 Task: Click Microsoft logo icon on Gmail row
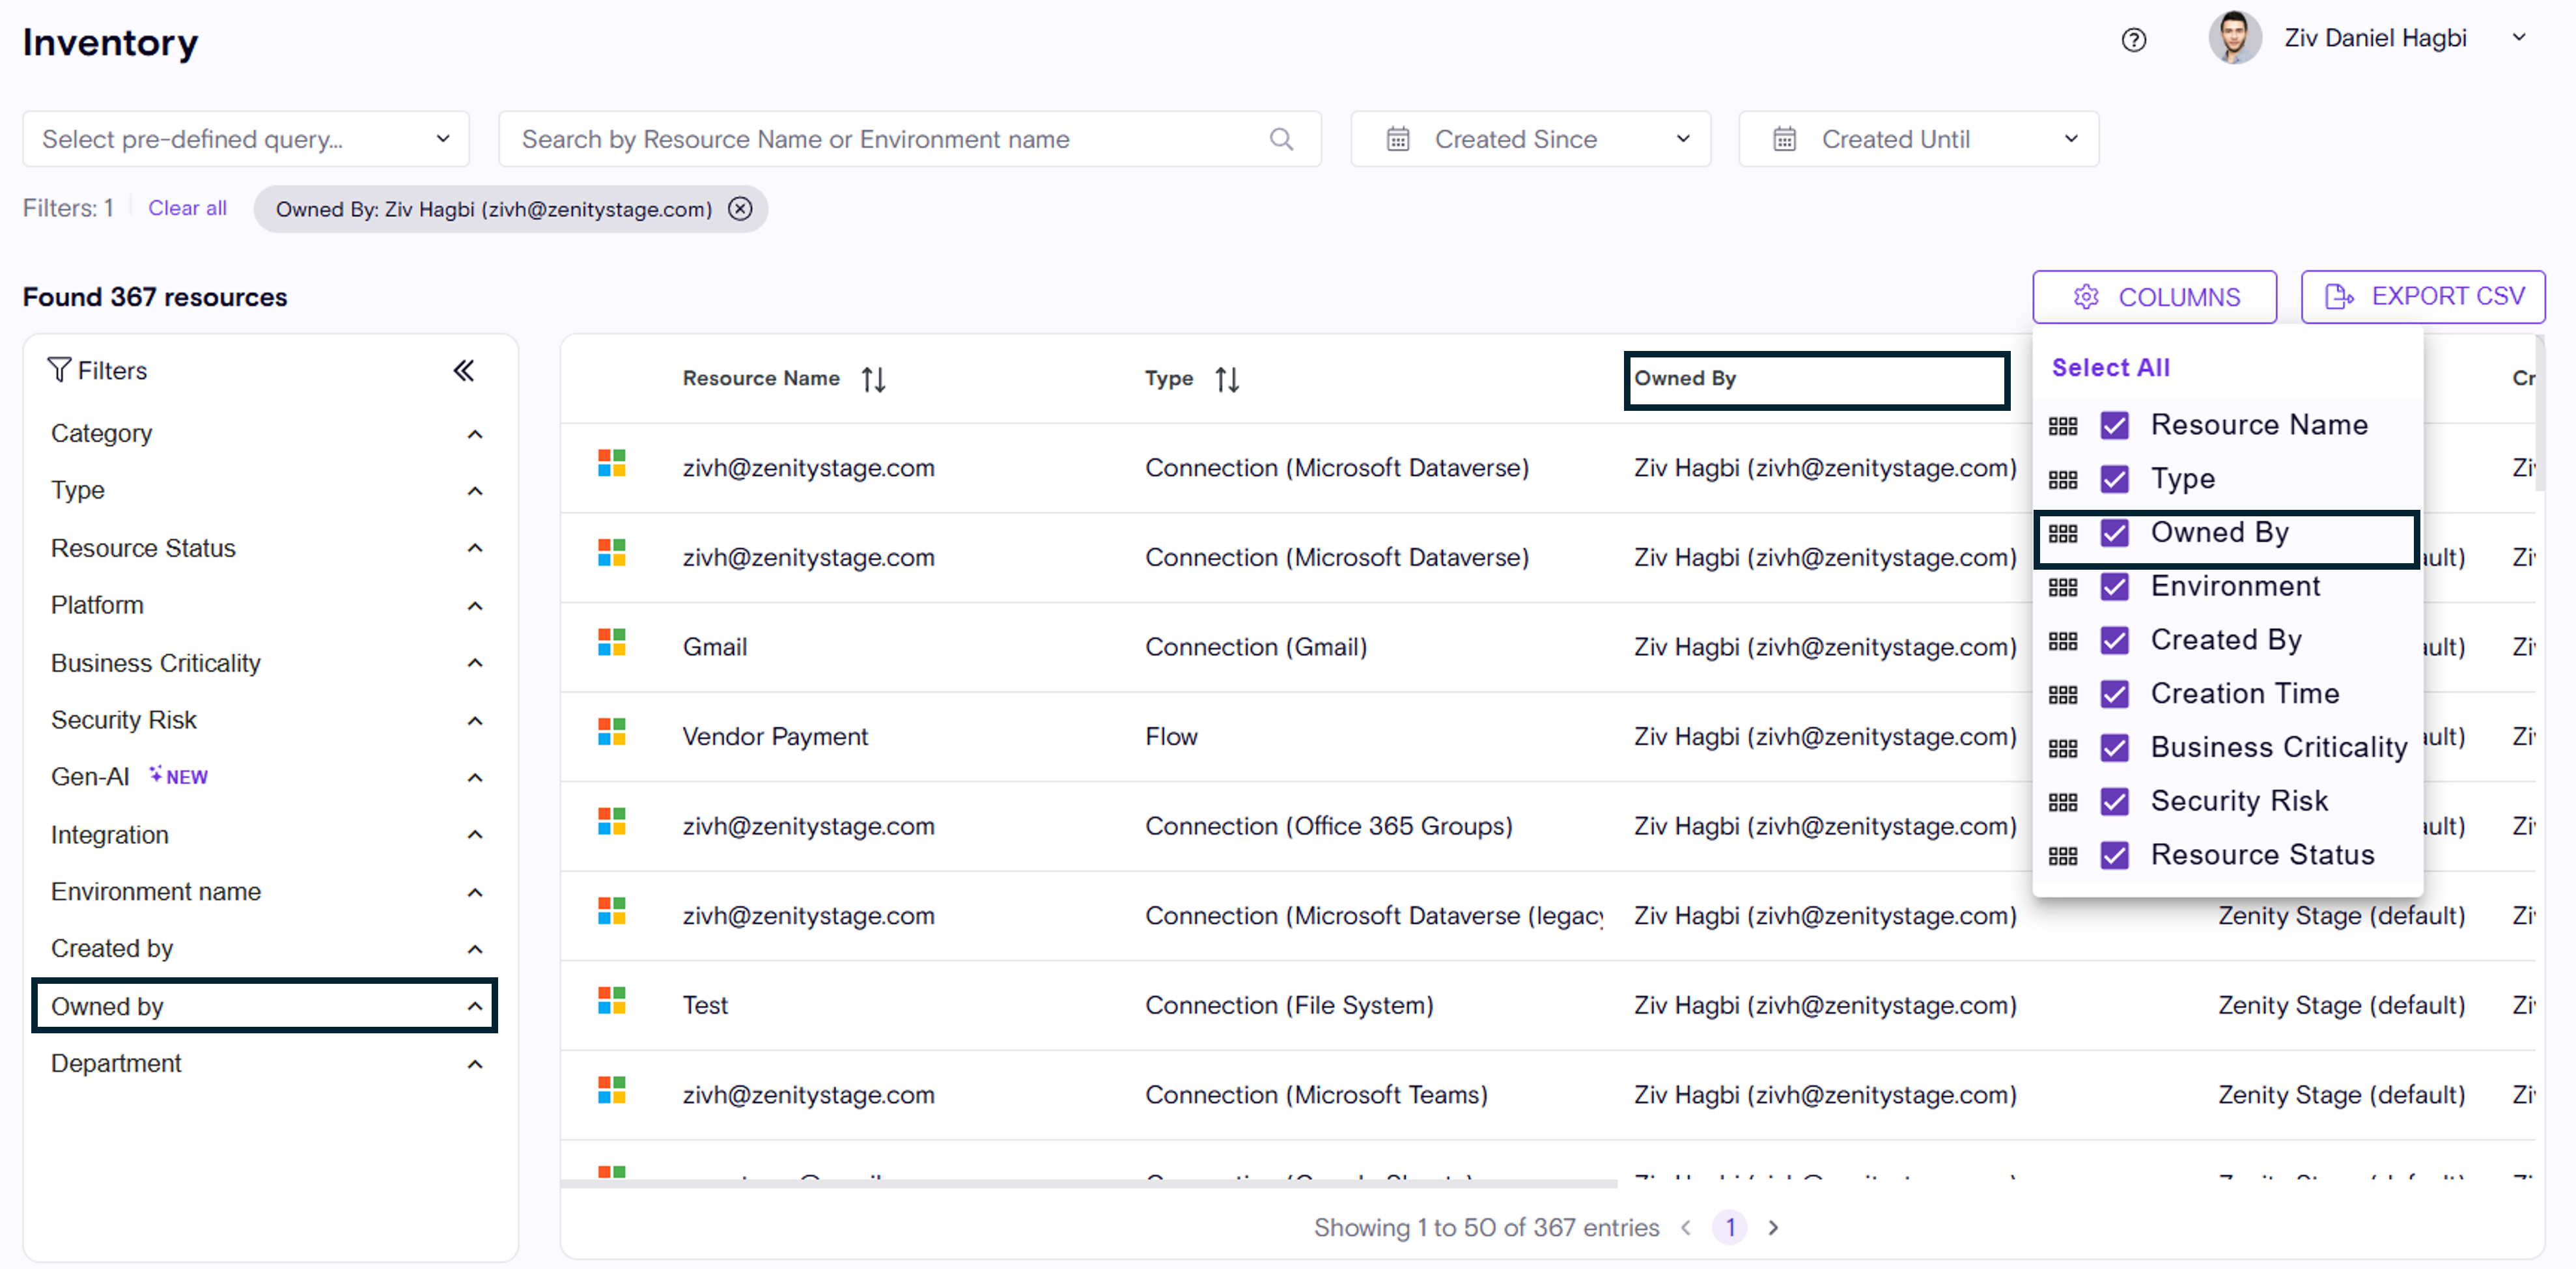611,643
